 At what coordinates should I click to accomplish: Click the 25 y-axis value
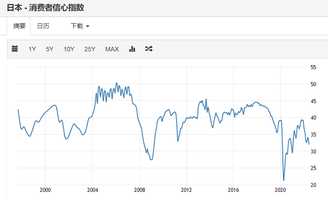click(x=313, y=168)
